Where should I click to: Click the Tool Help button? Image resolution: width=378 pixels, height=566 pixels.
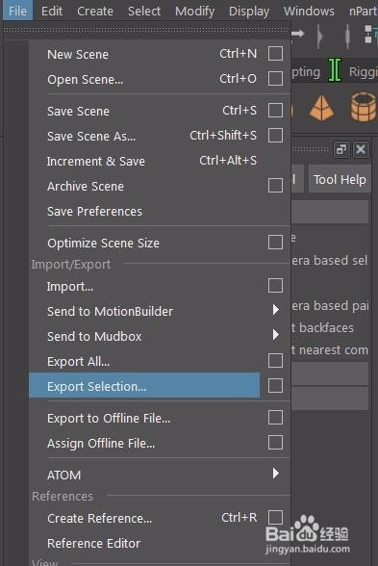340,179
